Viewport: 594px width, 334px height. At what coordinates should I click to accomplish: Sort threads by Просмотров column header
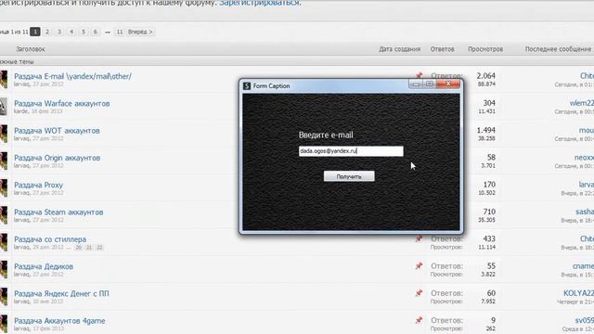pos(485,49)
